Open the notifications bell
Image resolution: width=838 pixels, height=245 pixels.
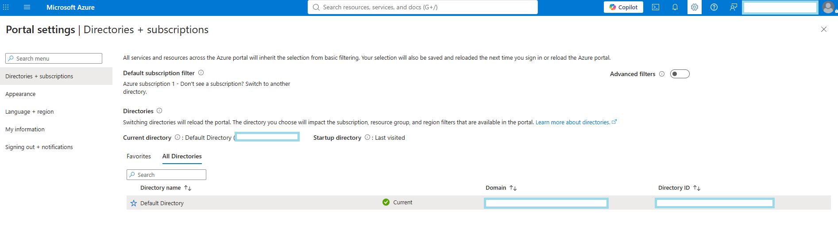point(675,7)
